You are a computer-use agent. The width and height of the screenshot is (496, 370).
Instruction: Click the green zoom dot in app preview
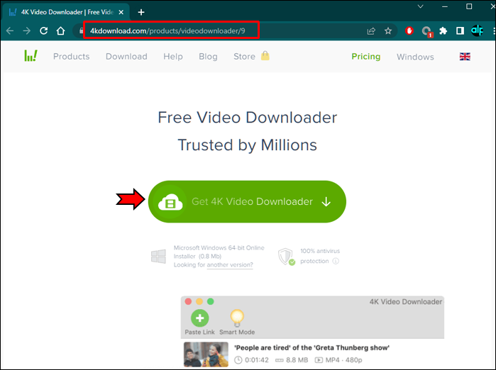click(x=210, y=301)
